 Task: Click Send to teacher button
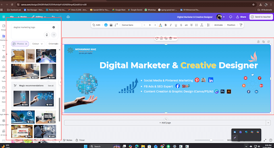[261, 17]
